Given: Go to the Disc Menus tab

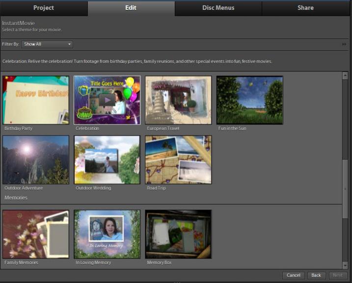Looking at the screenshot, I should pyautogui.click(x=218, y=8).
